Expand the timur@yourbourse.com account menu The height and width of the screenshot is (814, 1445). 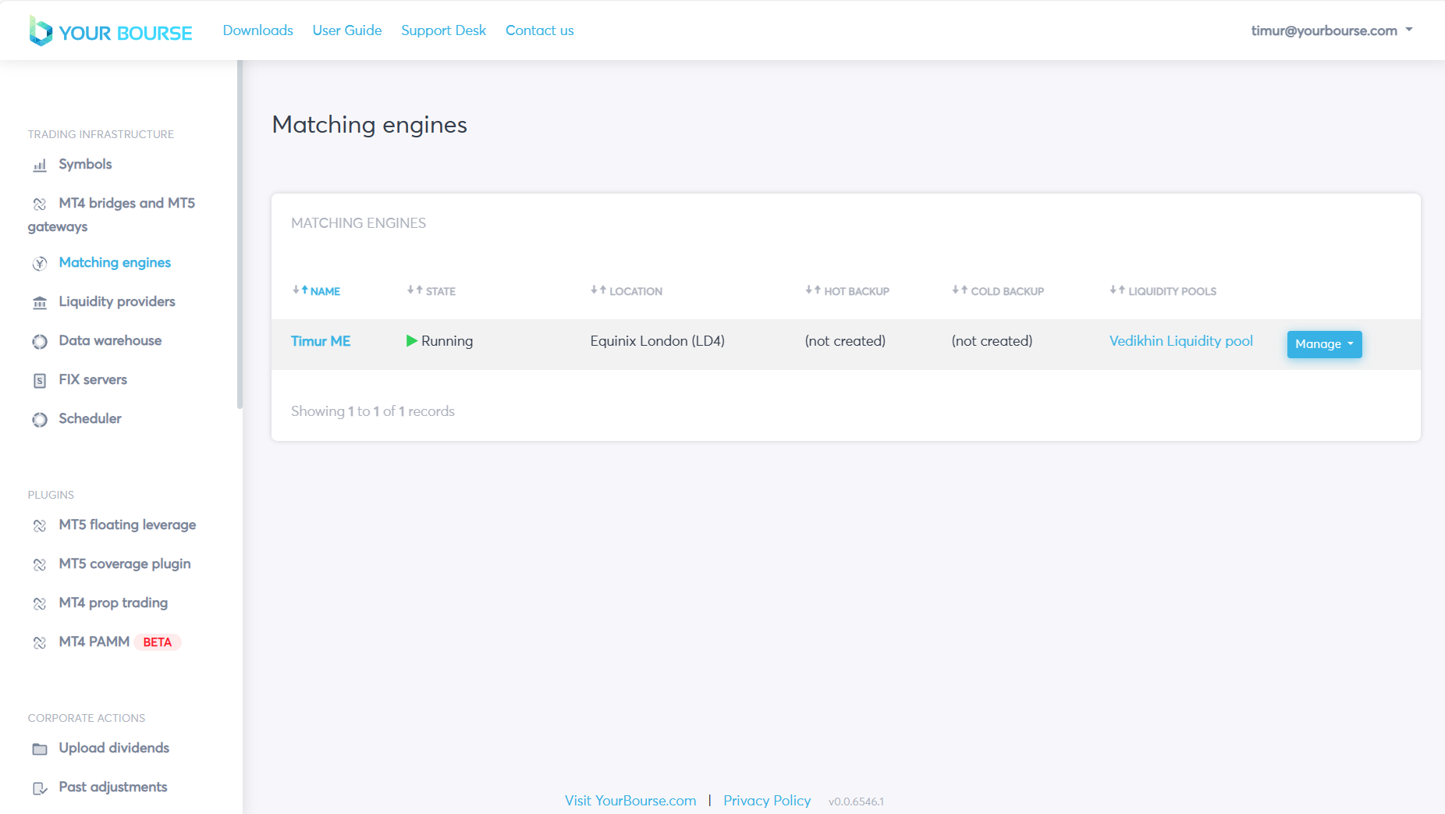point(1331,30)
